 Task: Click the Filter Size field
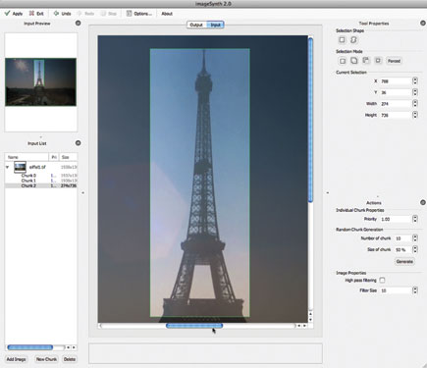396,290
